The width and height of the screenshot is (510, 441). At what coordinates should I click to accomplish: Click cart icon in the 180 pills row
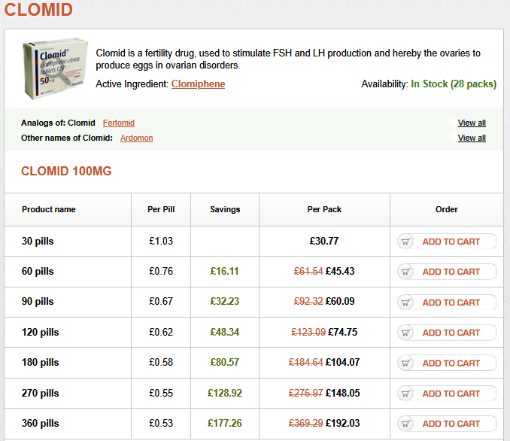405,363
